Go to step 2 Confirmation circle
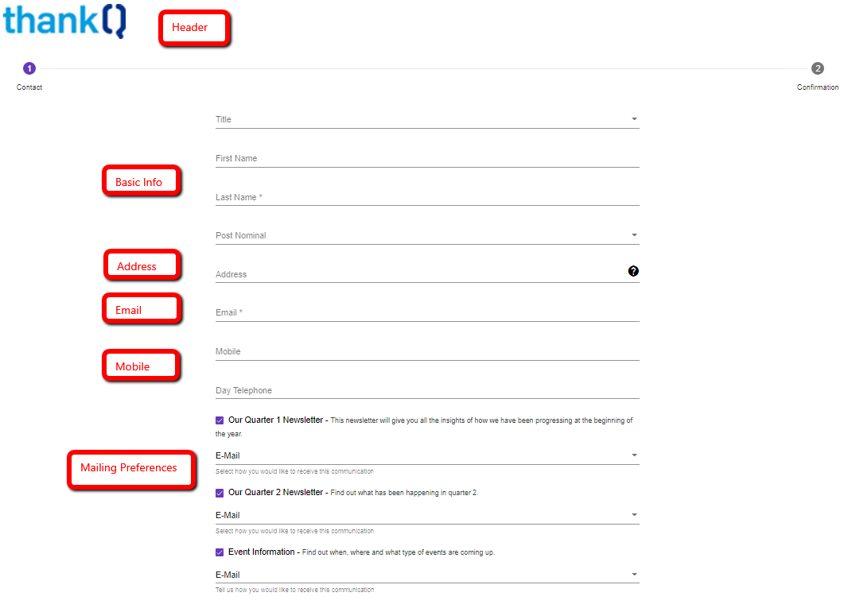844x608 pixels. coord(817,68)
